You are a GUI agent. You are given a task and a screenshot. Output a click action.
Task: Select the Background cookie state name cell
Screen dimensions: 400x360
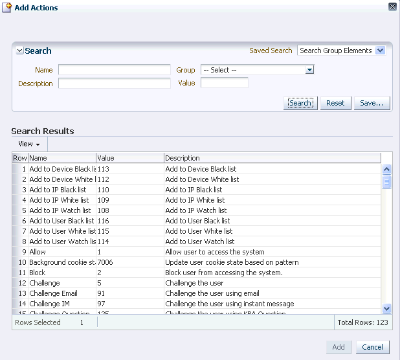(x=62, y=262)
